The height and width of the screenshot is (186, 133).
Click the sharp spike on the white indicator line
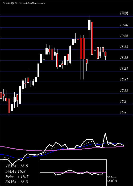tap(105, 133)
